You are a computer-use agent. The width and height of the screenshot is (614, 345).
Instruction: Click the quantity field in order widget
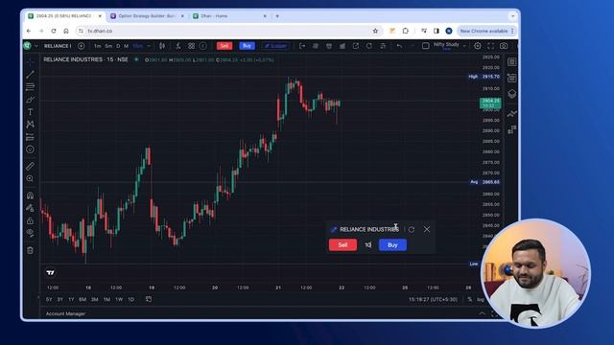(367, 245)
